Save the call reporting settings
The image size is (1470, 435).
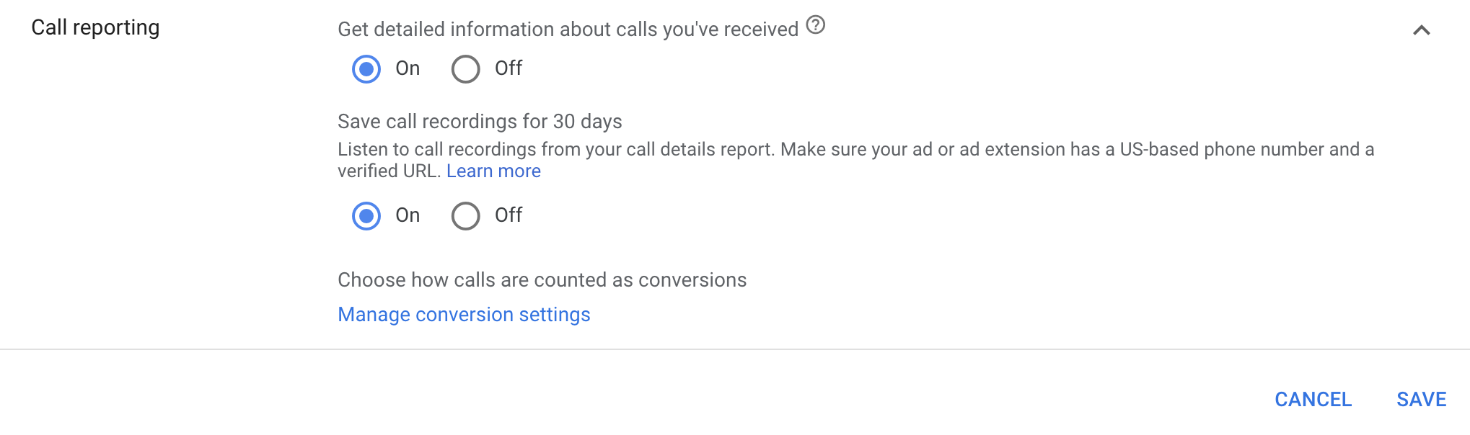[1420, 399]
